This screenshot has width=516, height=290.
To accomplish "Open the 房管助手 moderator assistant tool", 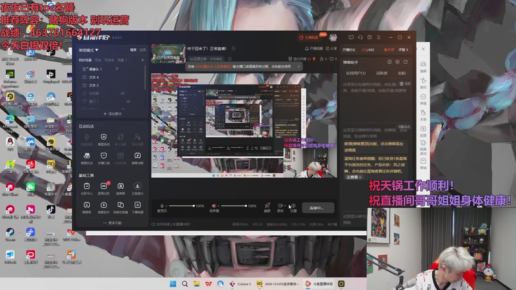I will tap(103, 208).
